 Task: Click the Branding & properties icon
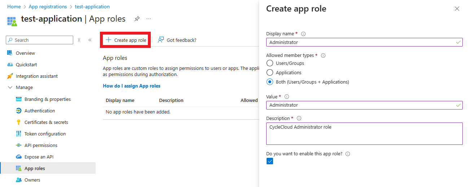(x=19, y=99)
